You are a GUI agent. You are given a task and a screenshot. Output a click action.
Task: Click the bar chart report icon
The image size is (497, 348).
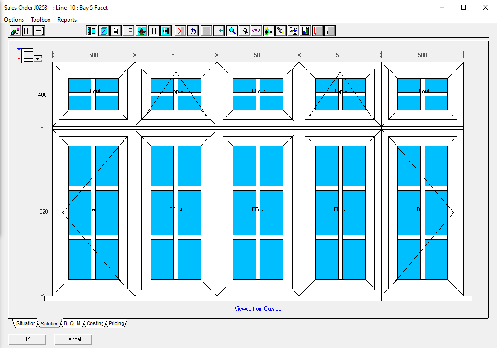pyautogui.click(x=305, y=31)
